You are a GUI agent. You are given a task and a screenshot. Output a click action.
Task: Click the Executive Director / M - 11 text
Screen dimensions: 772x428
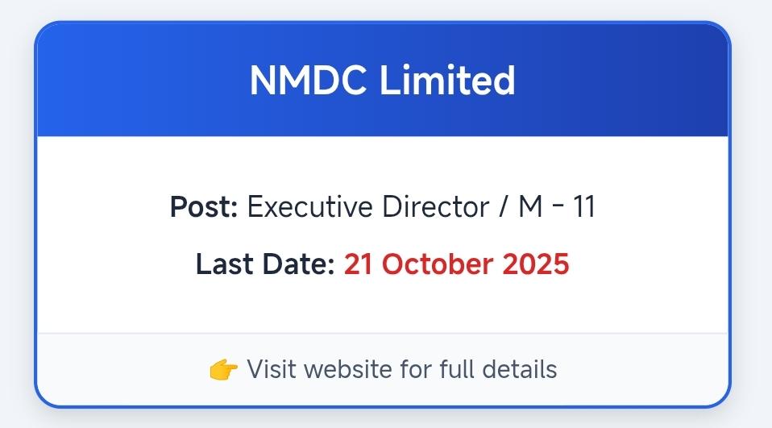[421, 207]
